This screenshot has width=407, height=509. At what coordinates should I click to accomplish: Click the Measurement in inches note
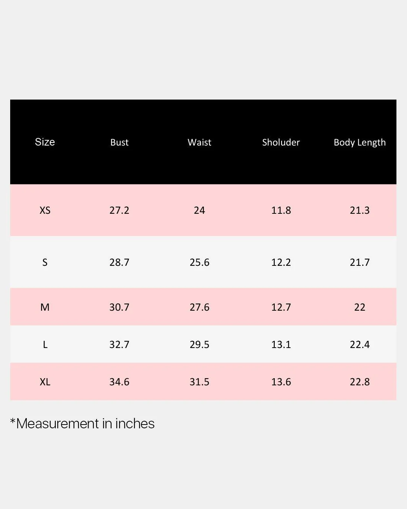click(x=82, y=423)
